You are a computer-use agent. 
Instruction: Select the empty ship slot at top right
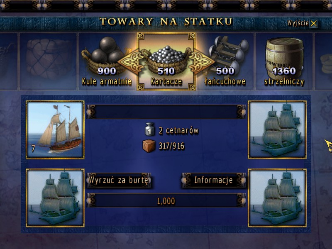[277, 130]
